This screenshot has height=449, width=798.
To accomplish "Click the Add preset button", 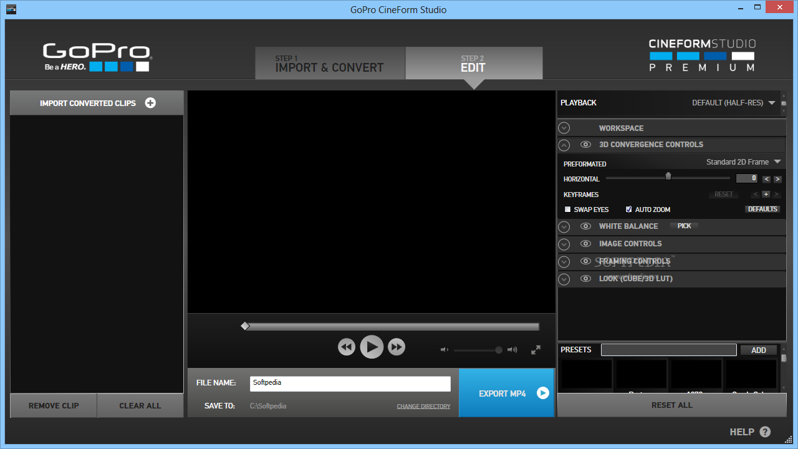I will point(759,350).
